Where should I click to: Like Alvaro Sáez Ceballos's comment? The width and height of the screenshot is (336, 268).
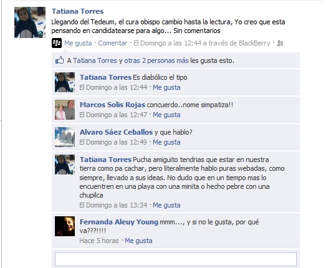(166, 142)
